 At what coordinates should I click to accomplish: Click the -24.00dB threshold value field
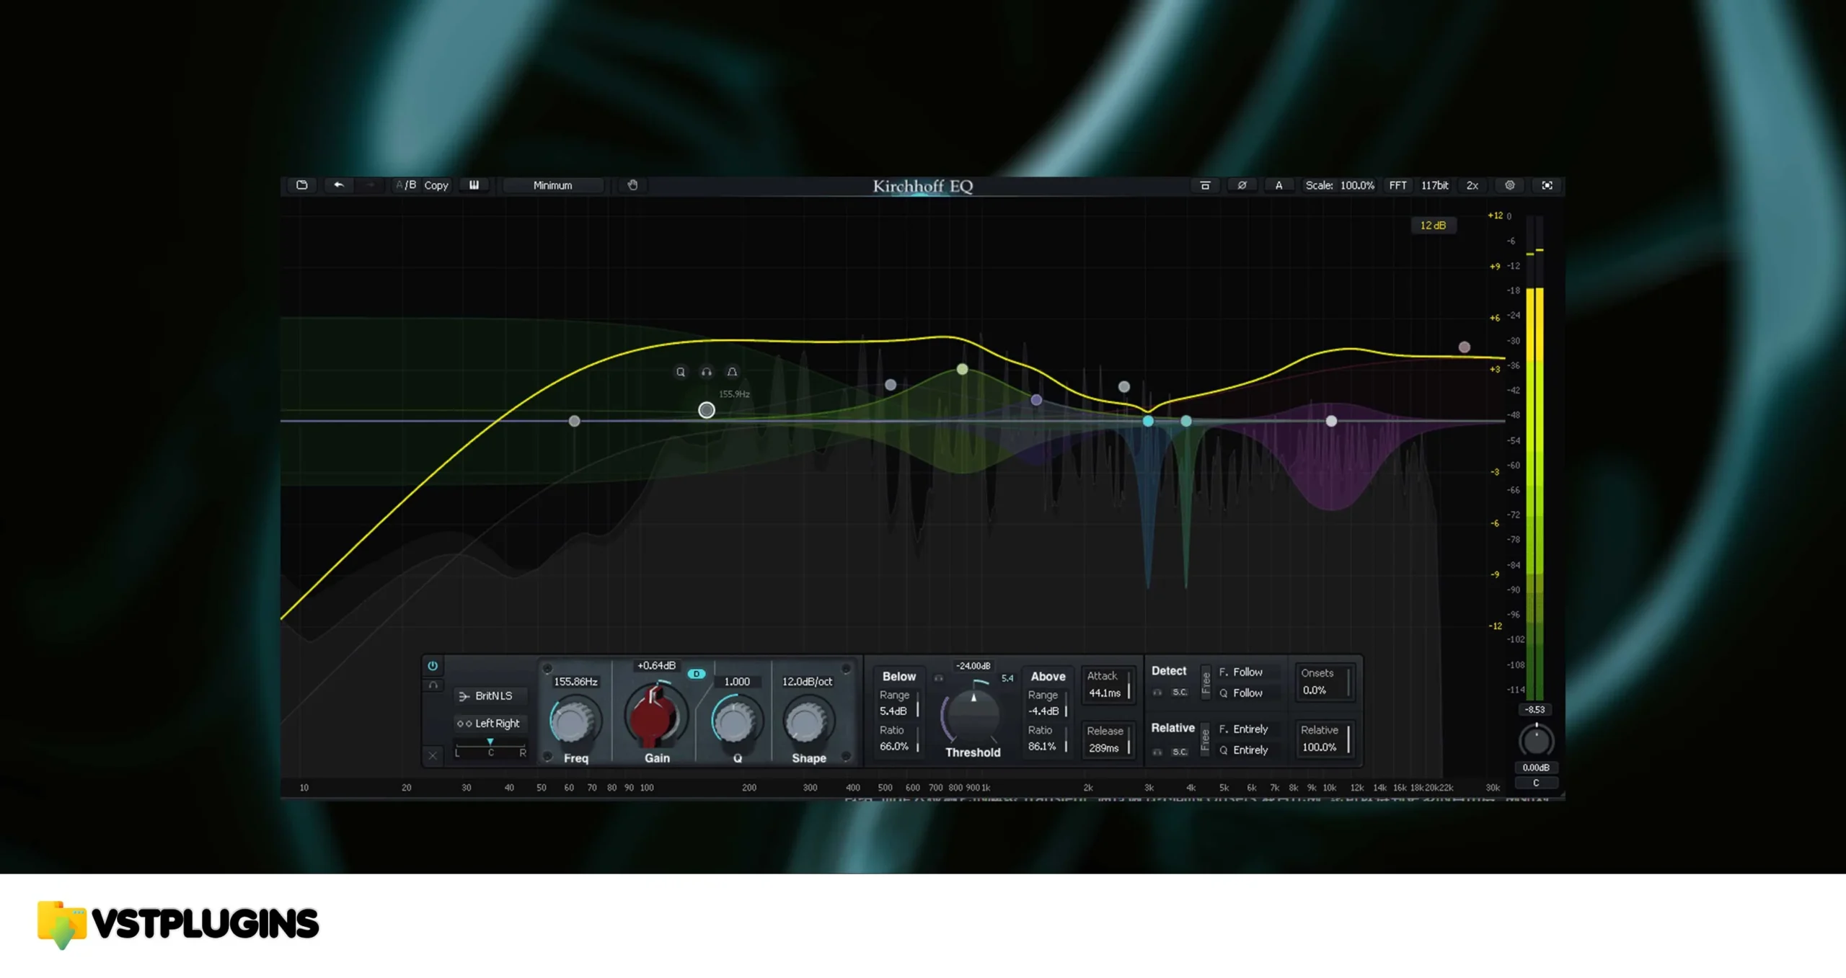pos(973,666)
